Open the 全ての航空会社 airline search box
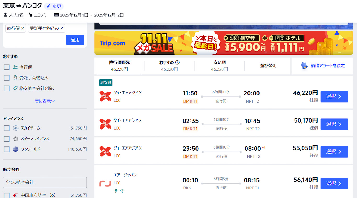Viewport: 357px width, 198px height. coord(45,182)
